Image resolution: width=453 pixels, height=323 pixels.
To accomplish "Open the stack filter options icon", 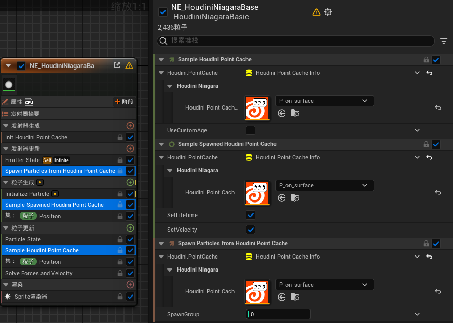I will [x=444, y=41].
